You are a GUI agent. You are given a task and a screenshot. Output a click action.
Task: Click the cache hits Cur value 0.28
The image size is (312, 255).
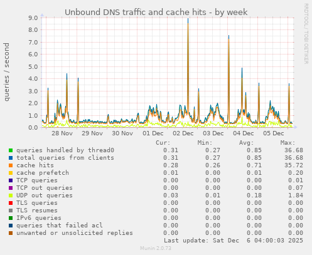pos(171,165)
